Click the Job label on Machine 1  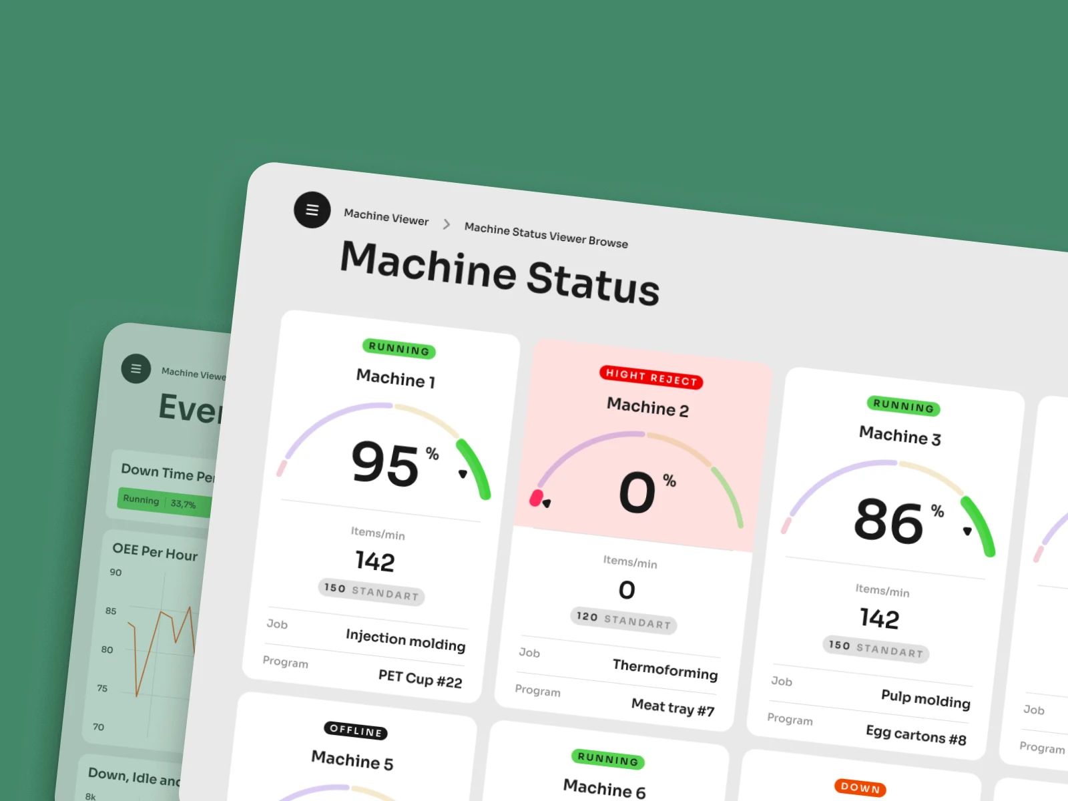pyautogui.click(x=277, y=623)
